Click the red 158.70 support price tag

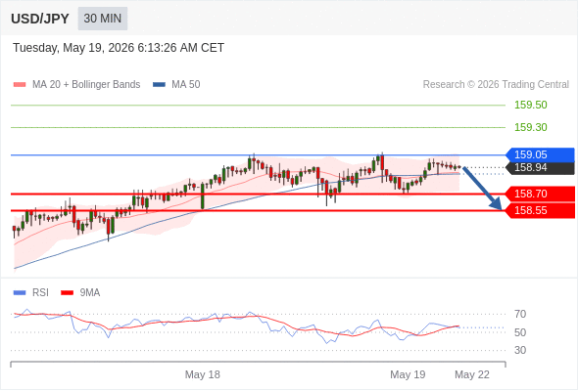(541, 194)
